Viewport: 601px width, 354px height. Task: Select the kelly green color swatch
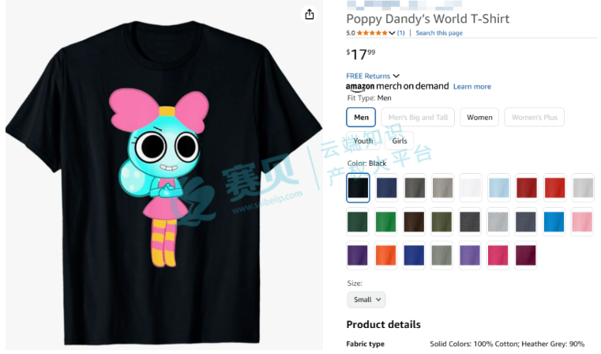pos(385,222)
